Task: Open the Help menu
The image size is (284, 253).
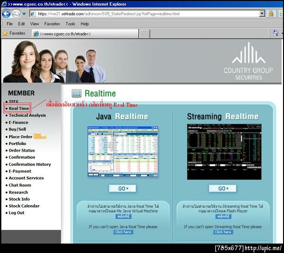Action: coord(85,24)
